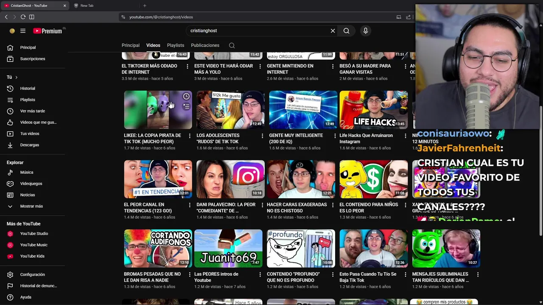Click the Juanito69 video thumbnail

[x=228, y=249]
